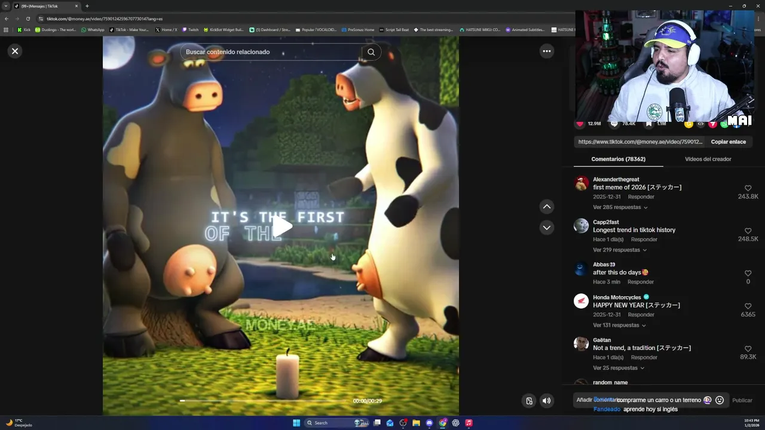Image resolution: width=765 pixels, height=430 pixels.
Task: Click Responder under Gaëtan's comment
Action: click(x=644, y=357)
